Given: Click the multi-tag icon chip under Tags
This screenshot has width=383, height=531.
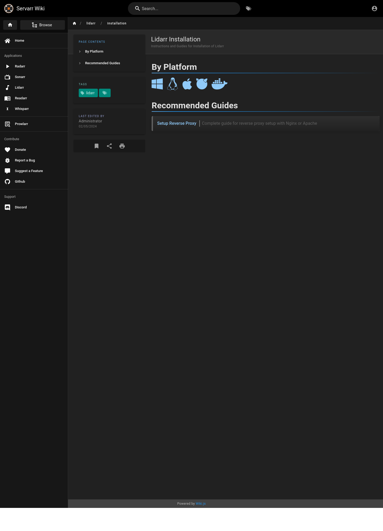Looking at the screenshot, I should (x=105, y=93).
